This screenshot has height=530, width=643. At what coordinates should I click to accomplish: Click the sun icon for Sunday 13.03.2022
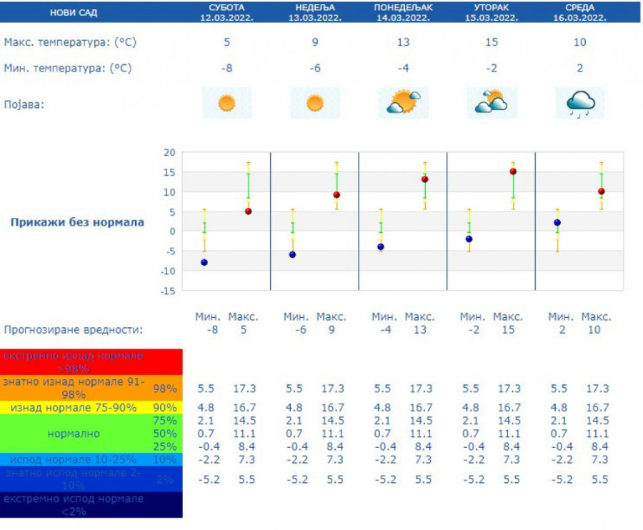[315, 103]
